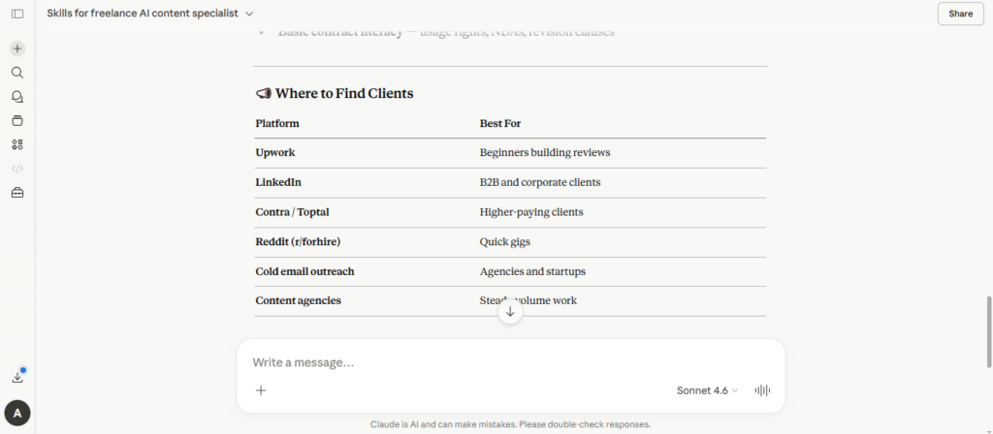Viewport: 993px width, 434px height.
Task: Click the Share button
Action: click(960, 14)
